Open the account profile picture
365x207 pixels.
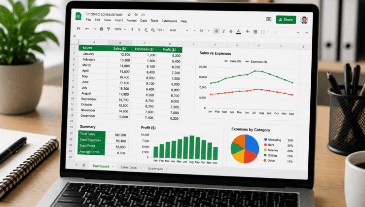click(x=304, y=20)
